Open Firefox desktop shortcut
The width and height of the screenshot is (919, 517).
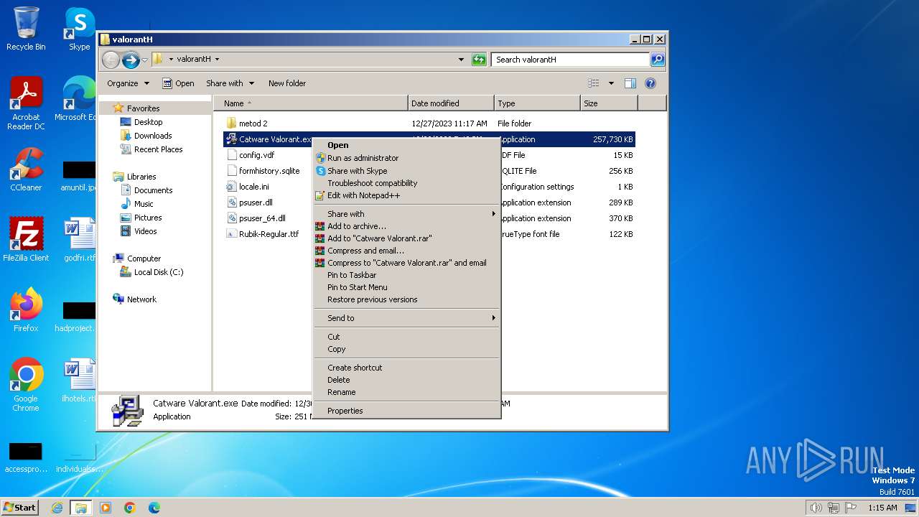[26, 310]
